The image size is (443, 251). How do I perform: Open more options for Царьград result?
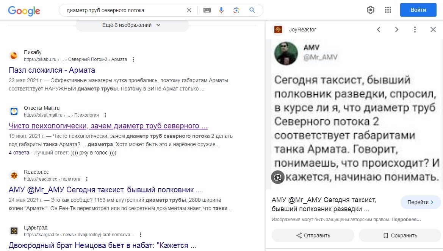[141, 235]
